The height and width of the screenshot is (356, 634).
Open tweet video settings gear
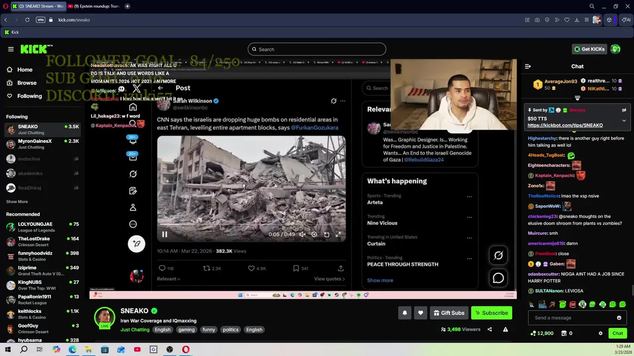click(x=314, y=234)
